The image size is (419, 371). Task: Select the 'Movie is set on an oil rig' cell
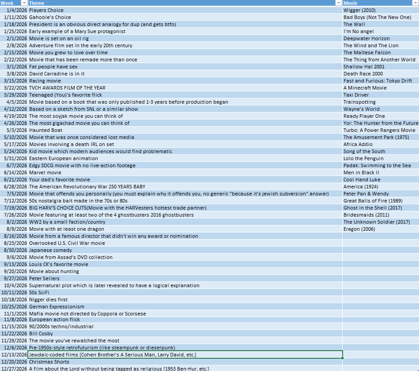point(185,38)
